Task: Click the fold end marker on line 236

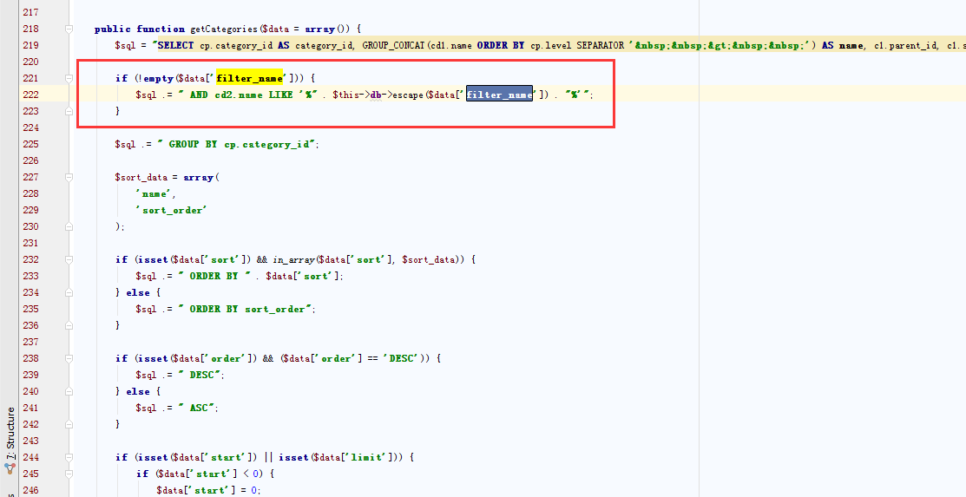Action: pos(69,325)
